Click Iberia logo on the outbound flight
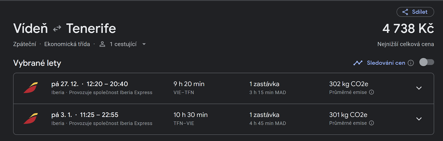Image resolution: width=443 pixels, height=141 pixels. [x=31, y=88]
